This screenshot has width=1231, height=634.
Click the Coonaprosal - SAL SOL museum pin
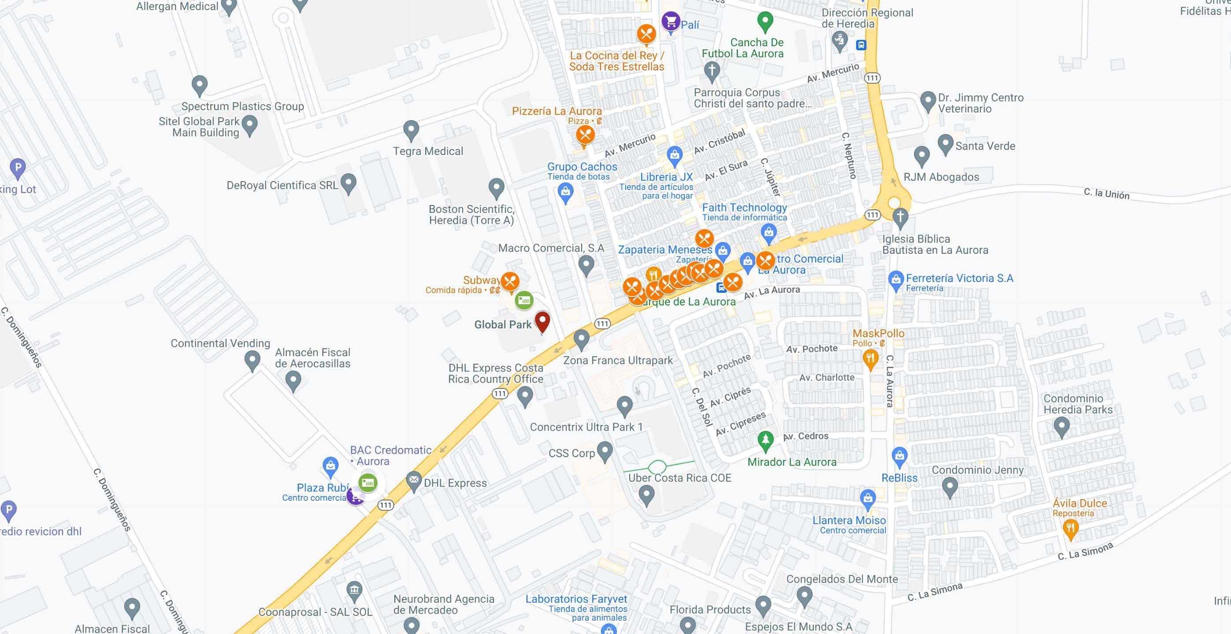click(x=354, y=591)
